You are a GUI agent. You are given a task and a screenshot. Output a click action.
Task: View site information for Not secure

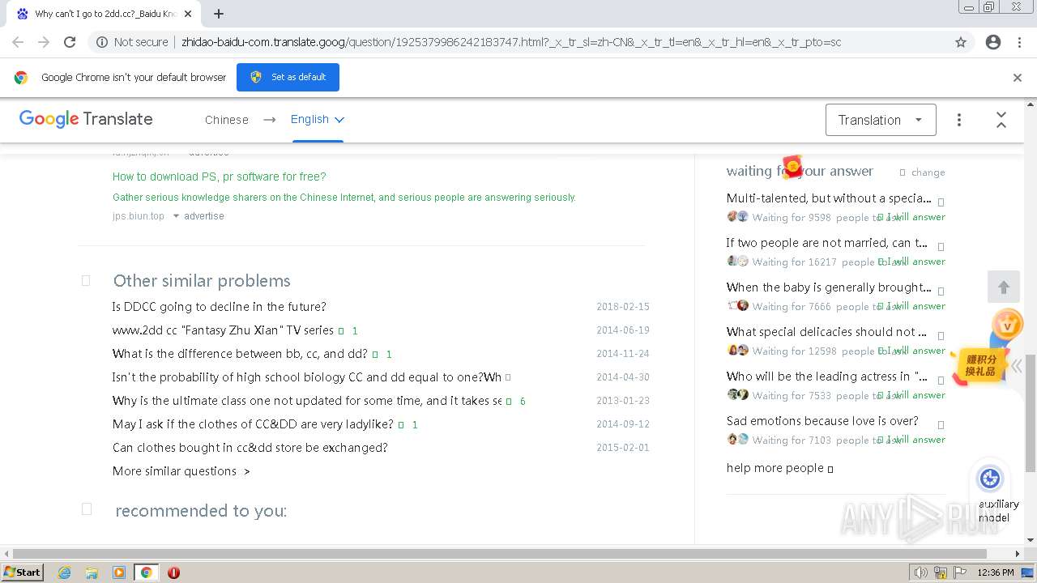tap(132, 42)
